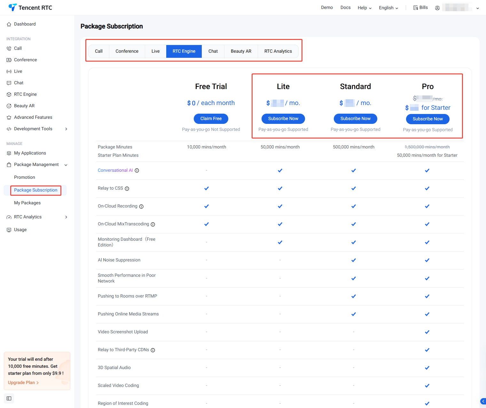Screen dimensions: 486x408
Task: Subscribe to the Standard plan
Action: coord(355,118)
